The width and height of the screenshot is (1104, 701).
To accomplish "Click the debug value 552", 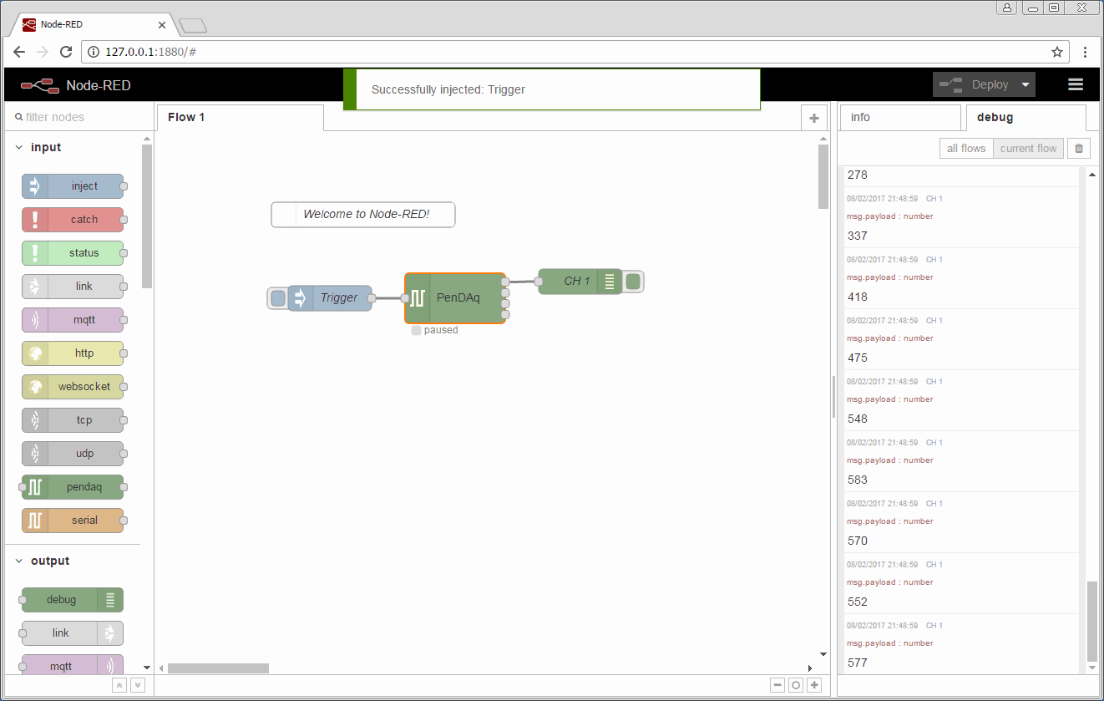I will coord(858,602).
